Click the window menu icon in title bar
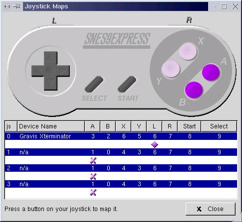Screen dimensions: 242x222 (7, 6)
